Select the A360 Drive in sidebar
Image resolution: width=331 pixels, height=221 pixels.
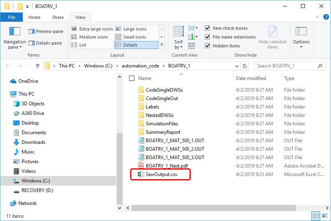[33, 113]
